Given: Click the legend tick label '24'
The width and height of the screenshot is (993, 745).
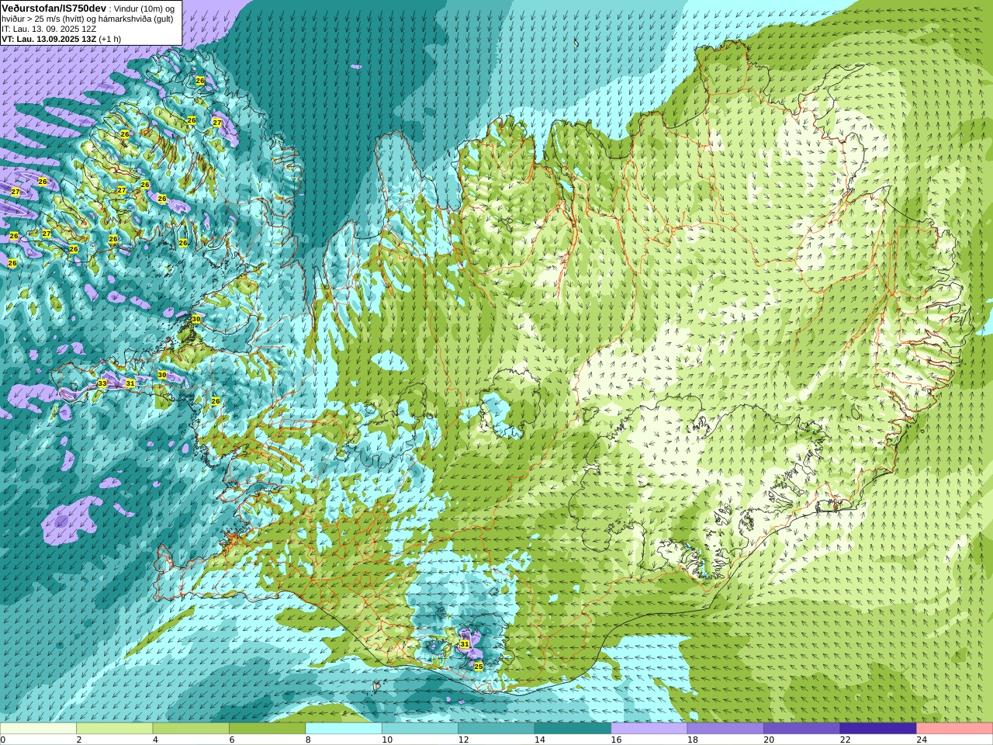Looking at the screenshot, I should point(922,740).
